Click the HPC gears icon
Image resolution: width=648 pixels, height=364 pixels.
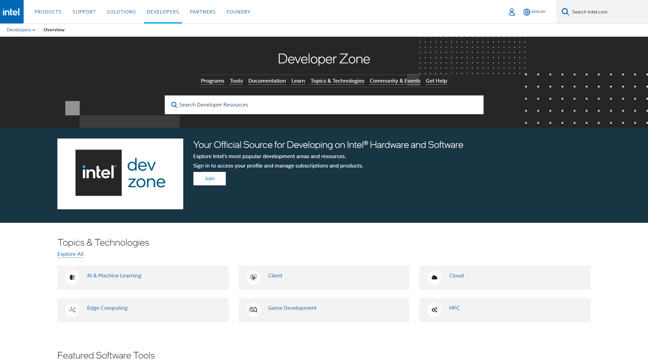(434, 310)
